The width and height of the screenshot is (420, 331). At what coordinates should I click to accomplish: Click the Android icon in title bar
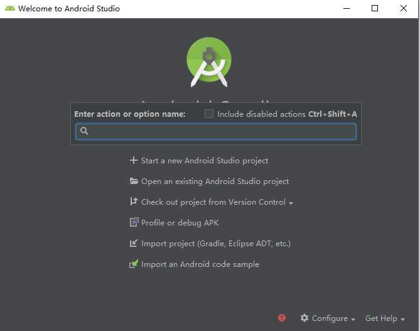(9, 8)
